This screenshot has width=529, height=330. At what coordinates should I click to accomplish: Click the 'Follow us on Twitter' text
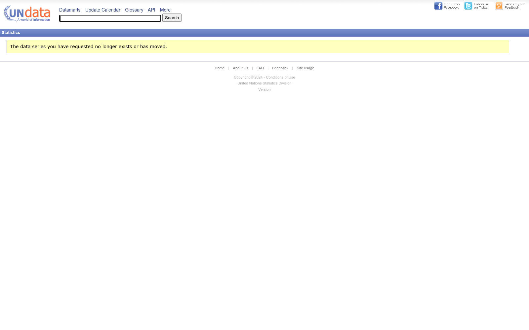[481, 6]
